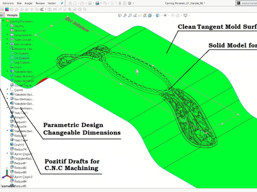Click the Home icon in the top toolbar
Viewport: 257px width, 192px height.
(x=70, y=3)
